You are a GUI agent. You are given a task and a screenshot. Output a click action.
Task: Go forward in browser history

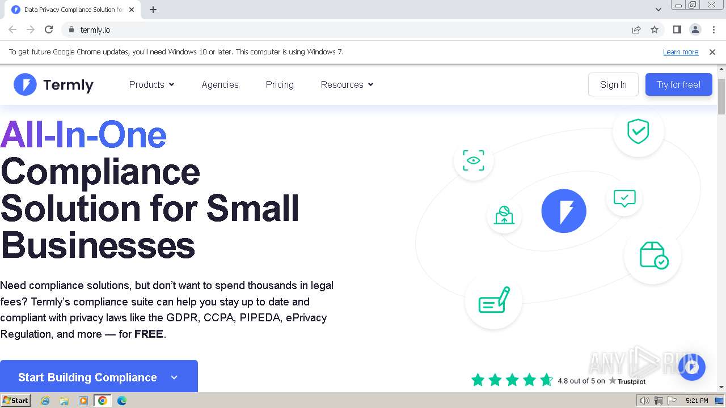click(x=31, y=29)
